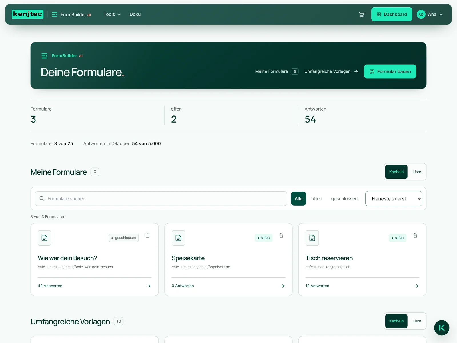Click search magnifier icon in Formulare suchen
Image resolution: width=457 pixels, height=343 pixels.
click(x=42, y=199)
